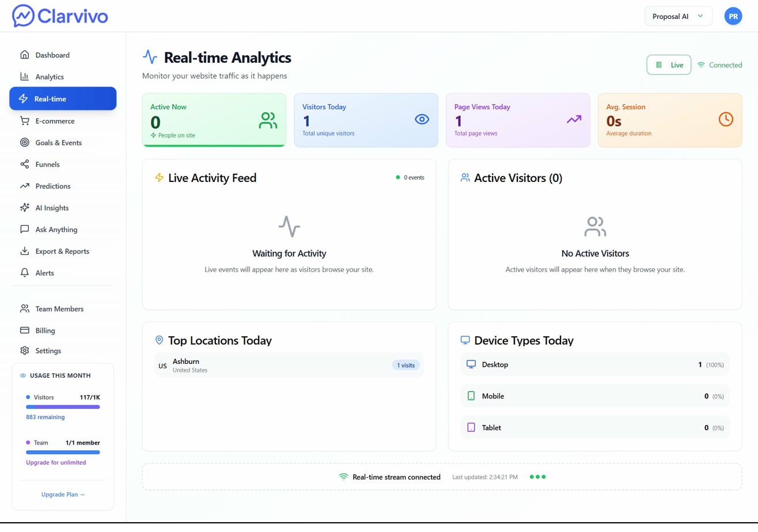This screenshot has height=532, width=758.
Task: Open the Proposal AI dropdown
Action: tap(678, 16)
